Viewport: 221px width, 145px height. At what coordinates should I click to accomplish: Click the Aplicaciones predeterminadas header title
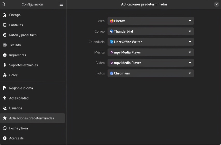[144, 4]
